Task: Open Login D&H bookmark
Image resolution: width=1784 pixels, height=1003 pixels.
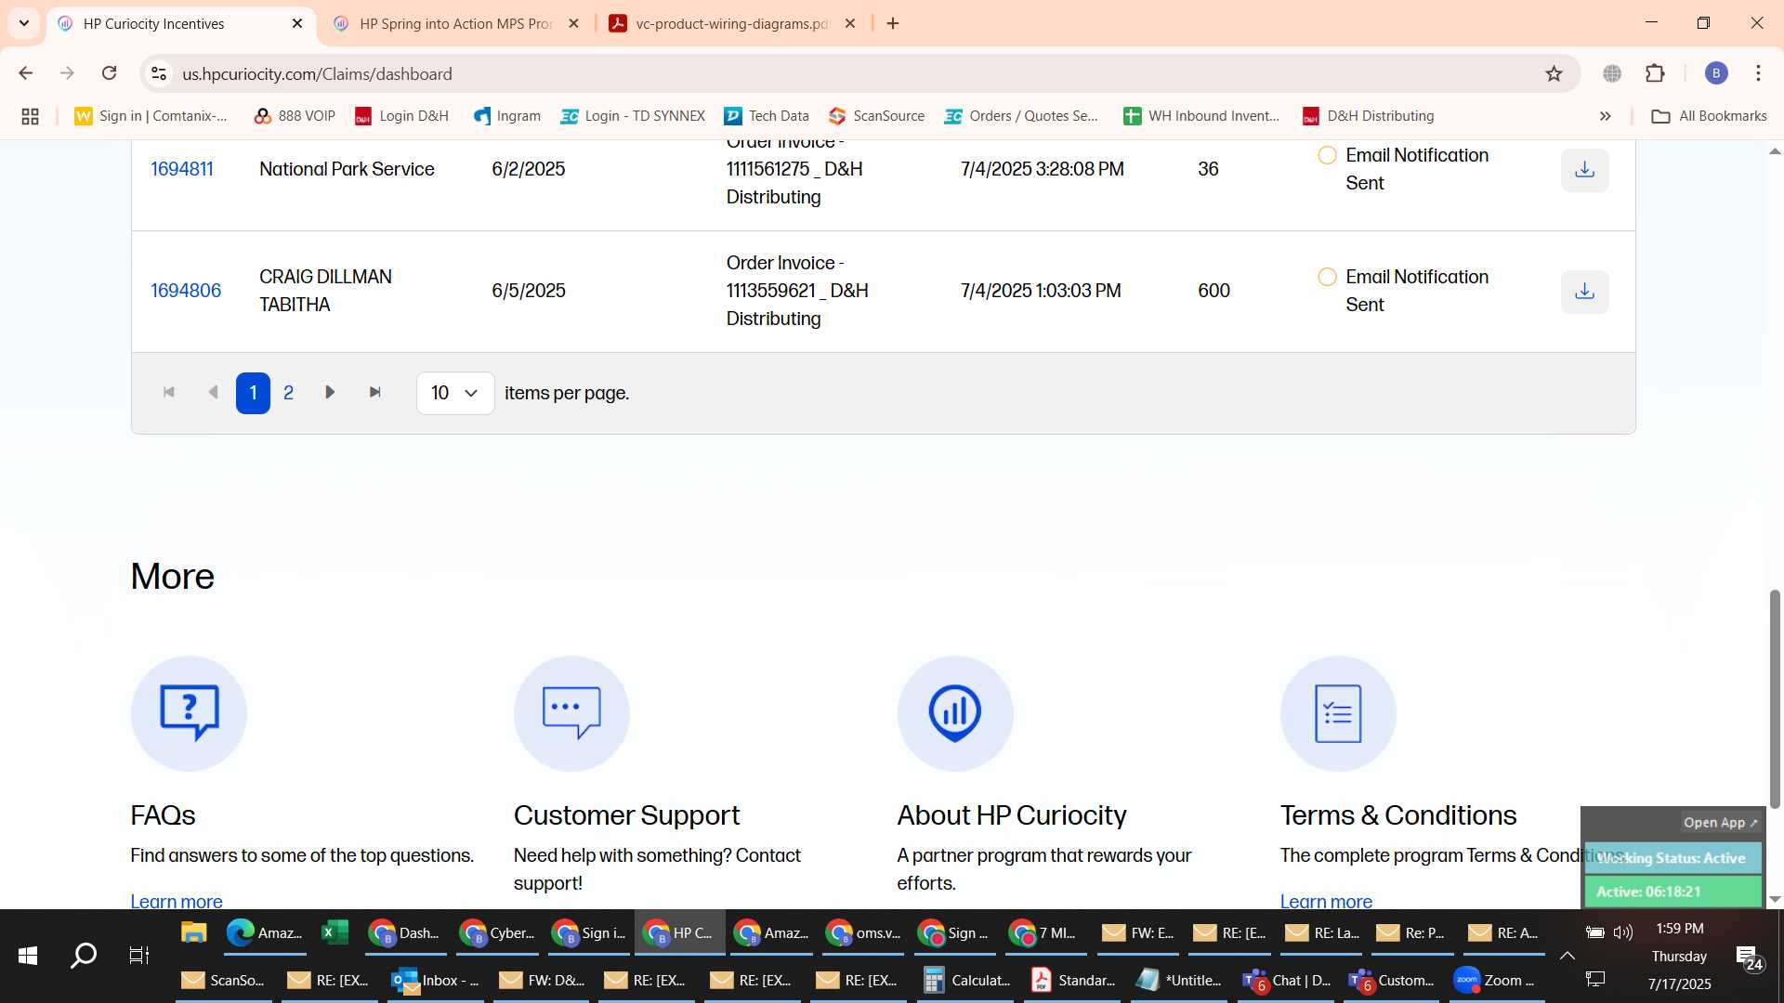Action: click(x=401, y=116)
